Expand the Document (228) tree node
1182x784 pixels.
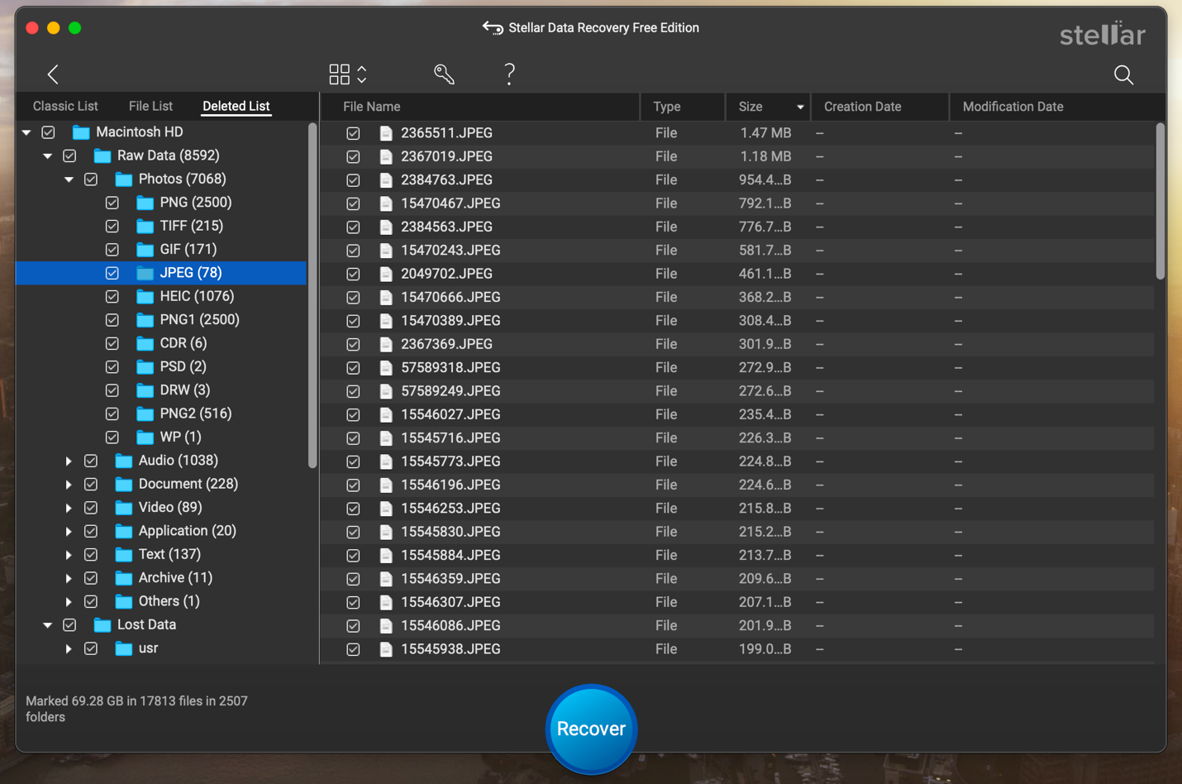(x=69, y=485)
